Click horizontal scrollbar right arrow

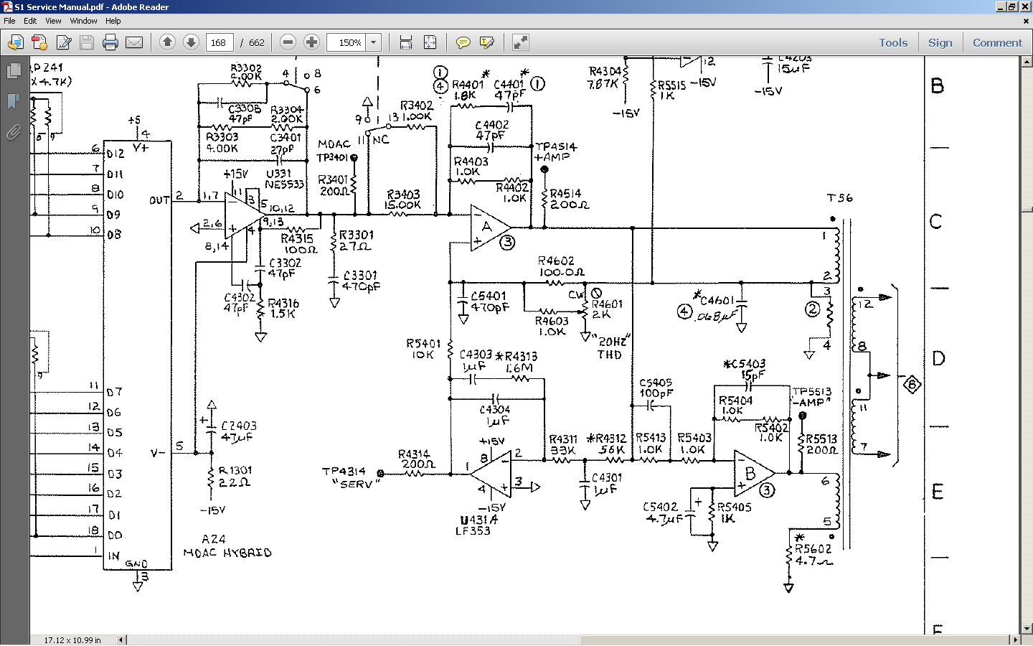coord(1014,640)
